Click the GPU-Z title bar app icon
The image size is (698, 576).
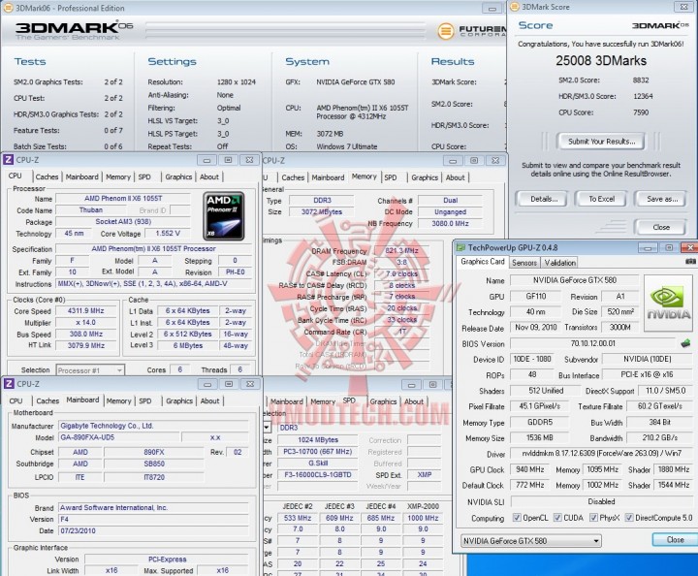click(461, 247)
